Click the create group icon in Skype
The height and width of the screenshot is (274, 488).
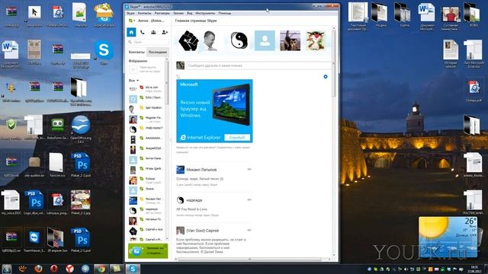[153, 32]
